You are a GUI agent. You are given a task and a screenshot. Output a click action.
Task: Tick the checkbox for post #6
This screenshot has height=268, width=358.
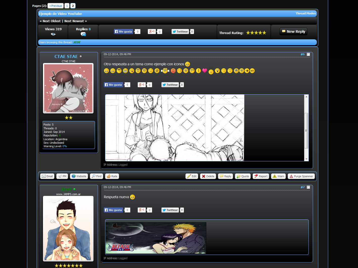[x=308, y=54]
